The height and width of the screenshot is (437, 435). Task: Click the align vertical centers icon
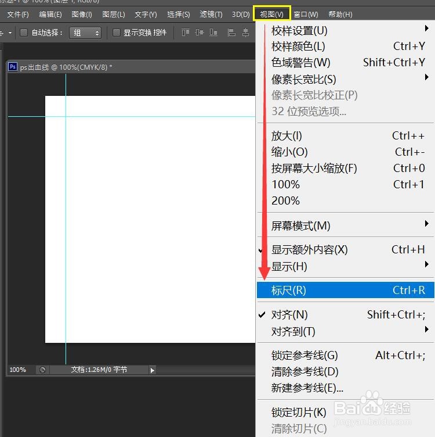pyautogui.click(x=199, y=33)
